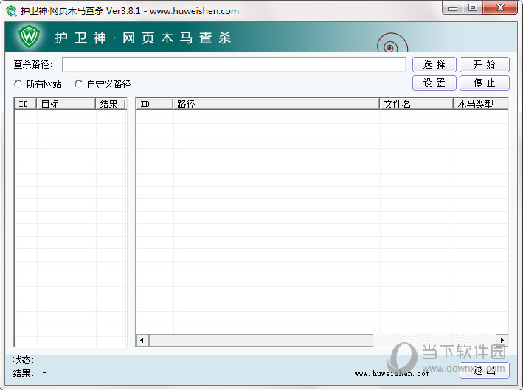Click the 查杀路径 label
Screen dimensions: 523x390
click(x=33, y=64)
